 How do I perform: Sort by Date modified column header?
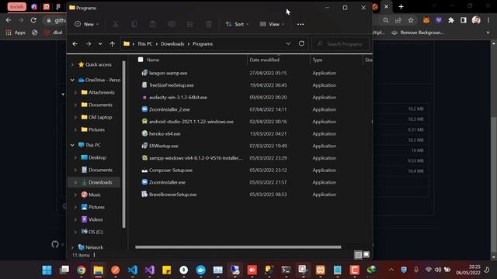264,60
